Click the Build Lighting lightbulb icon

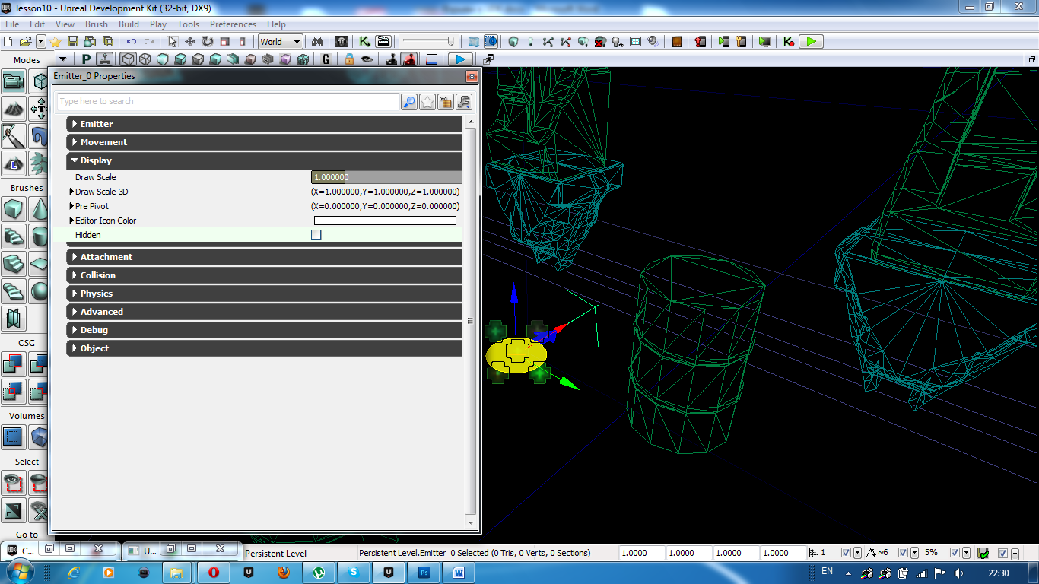coord(531,42)
